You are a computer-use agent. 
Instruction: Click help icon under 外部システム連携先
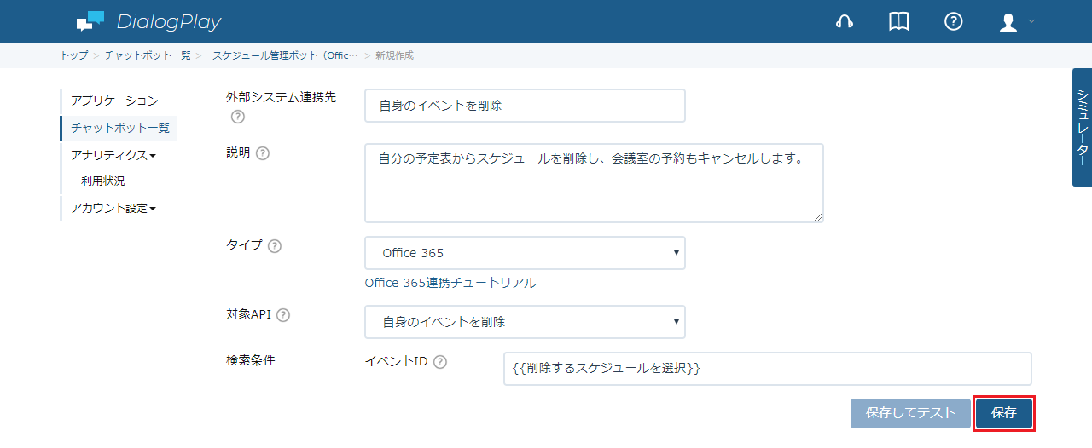click(x=238, y=117)
